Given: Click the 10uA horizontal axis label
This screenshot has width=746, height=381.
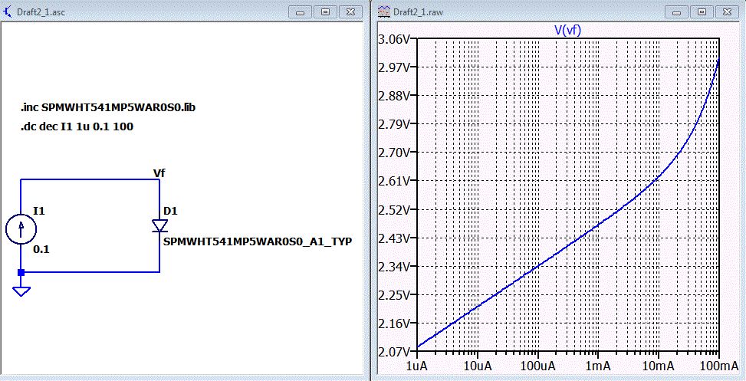Looking at the screenshot, I should pyautogui.click(x=477, y=366).
